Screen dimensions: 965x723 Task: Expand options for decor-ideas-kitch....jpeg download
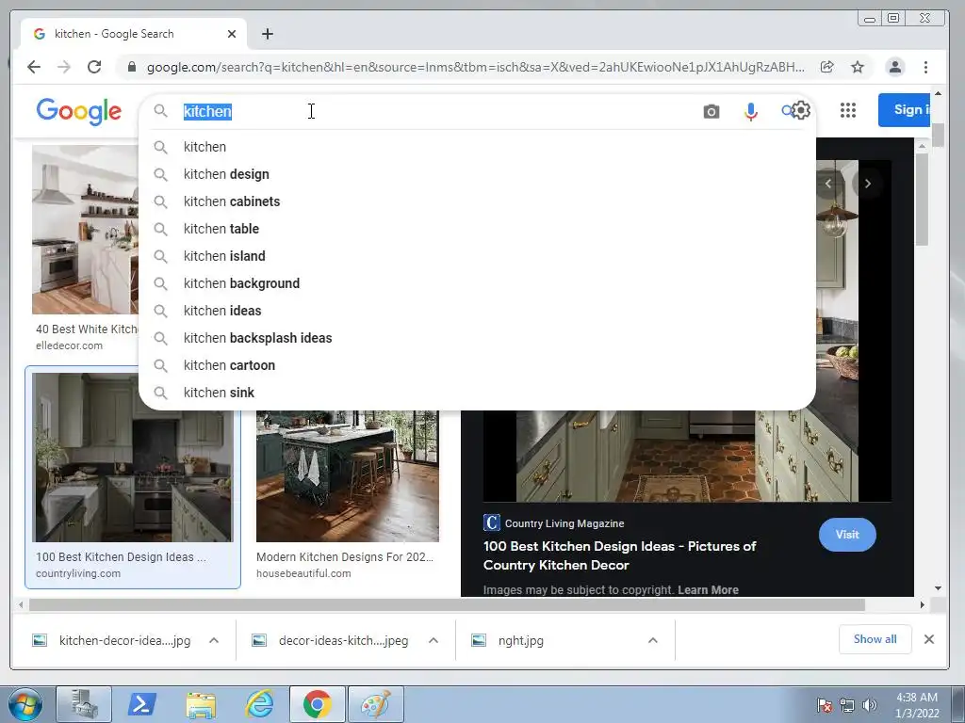pyautogui.click(x=433, y=640)
